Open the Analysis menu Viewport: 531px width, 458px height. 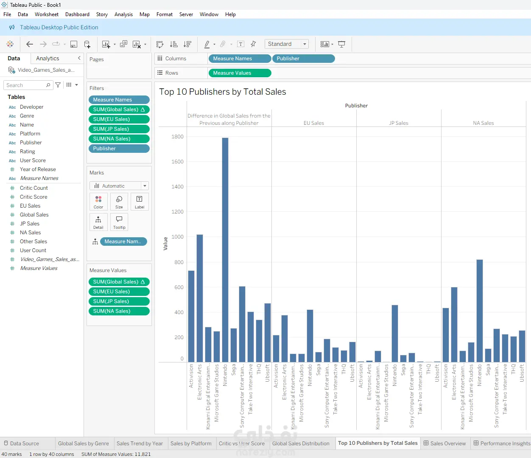tap(123, 14)
